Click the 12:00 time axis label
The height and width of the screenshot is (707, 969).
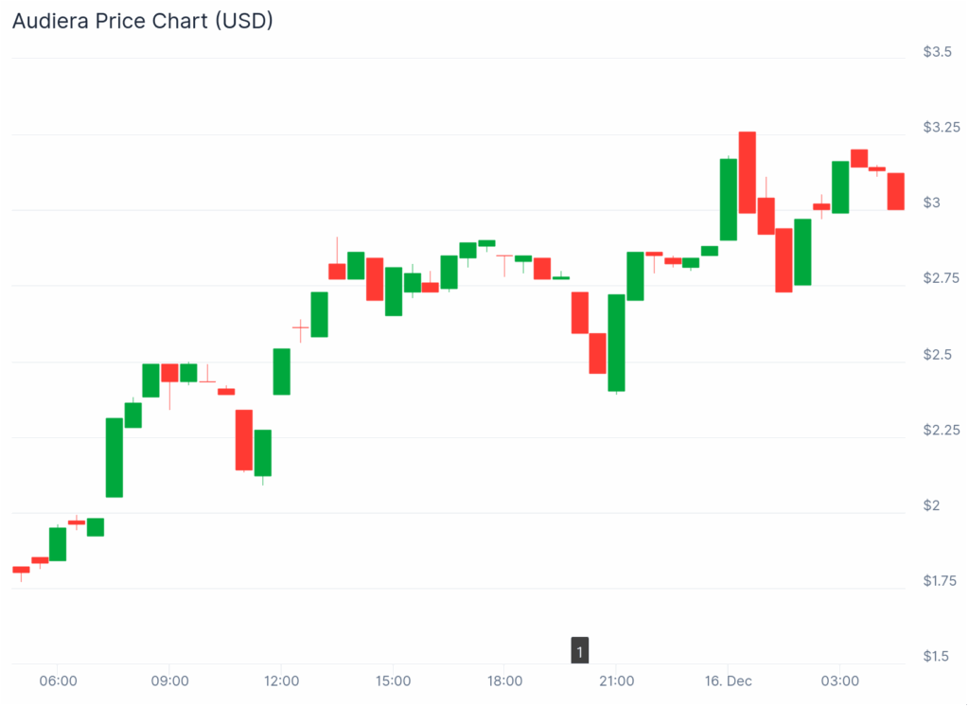click(x=281, y=680)
